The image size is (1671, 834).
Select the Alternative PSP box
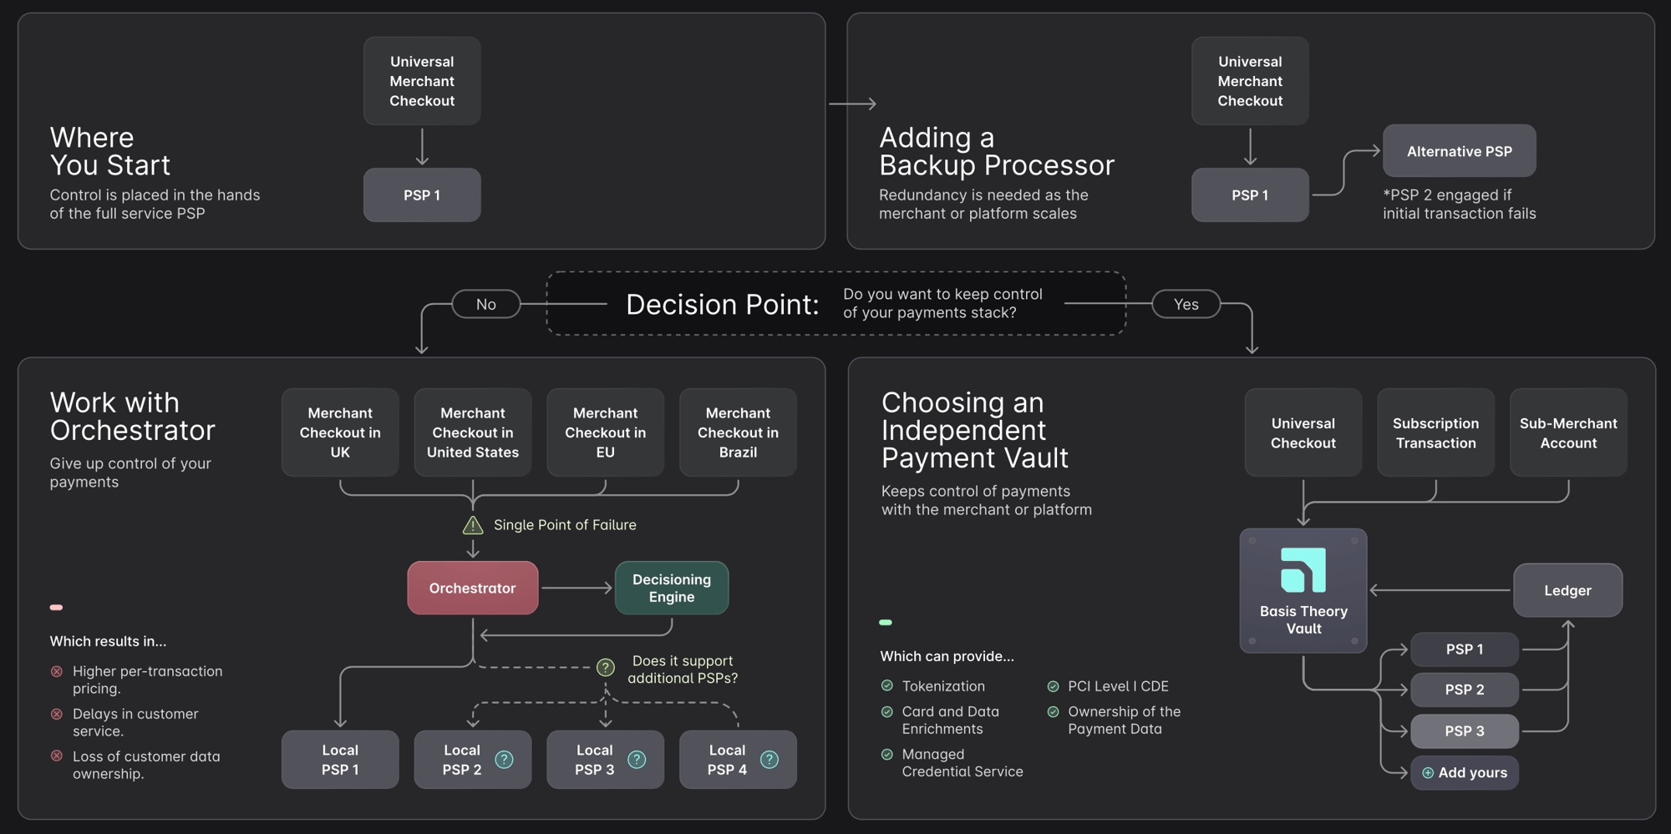[x=1459, y=151]
